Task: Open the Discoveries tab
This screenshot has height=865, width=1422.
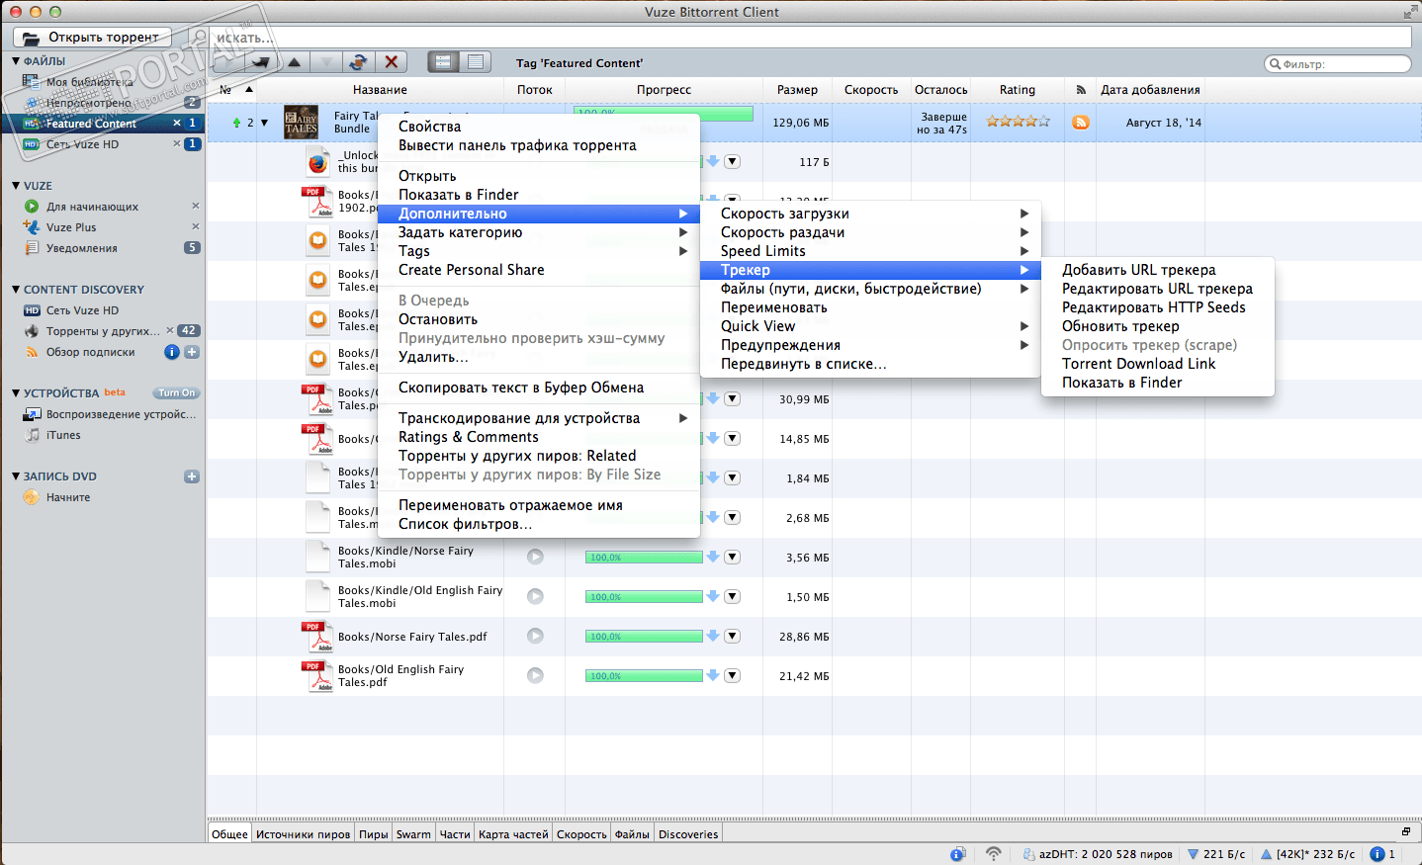Action: click(688, 834)
